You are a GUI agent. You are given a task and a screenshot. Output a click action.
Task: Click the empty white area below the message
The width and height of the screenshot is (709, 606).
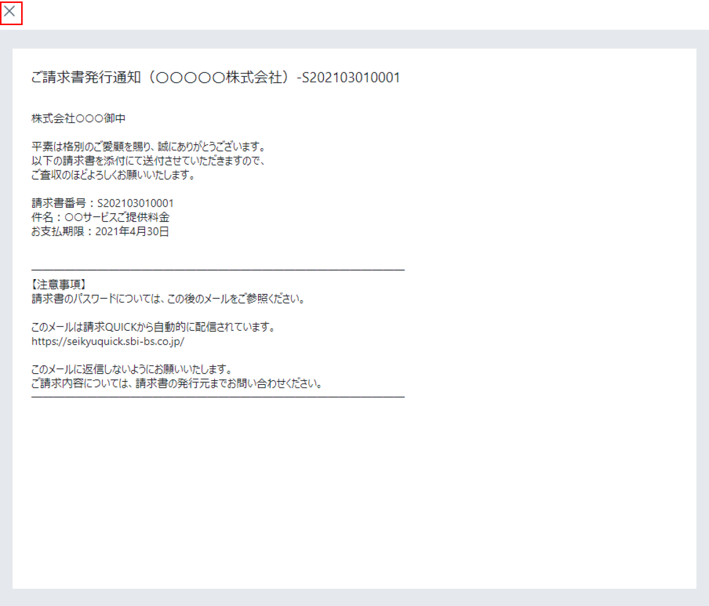(354, 492)
